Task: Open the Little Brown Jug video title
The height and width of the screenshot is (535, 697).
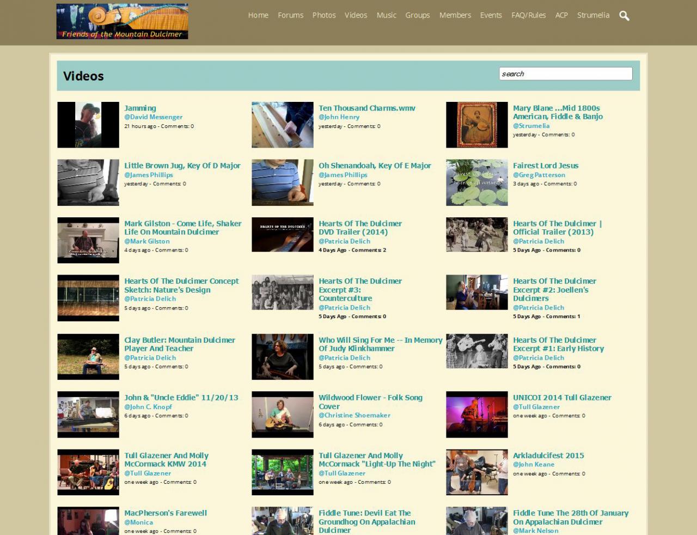Action: tap(182, 166)
